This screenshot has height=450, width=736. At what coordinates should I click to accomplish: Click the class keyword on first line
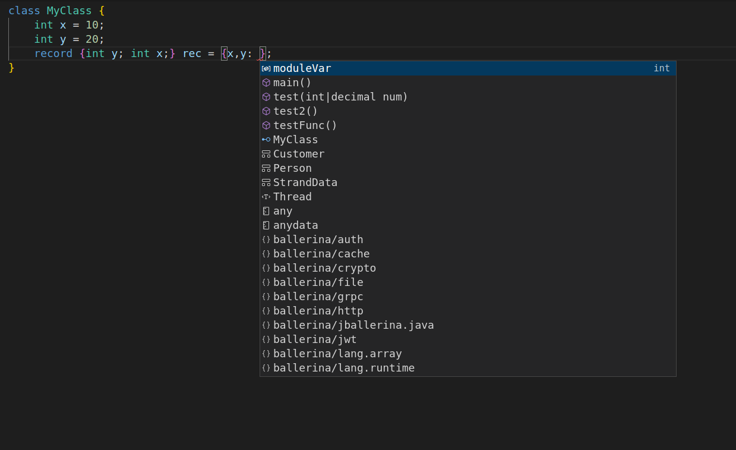pos(24,11)
